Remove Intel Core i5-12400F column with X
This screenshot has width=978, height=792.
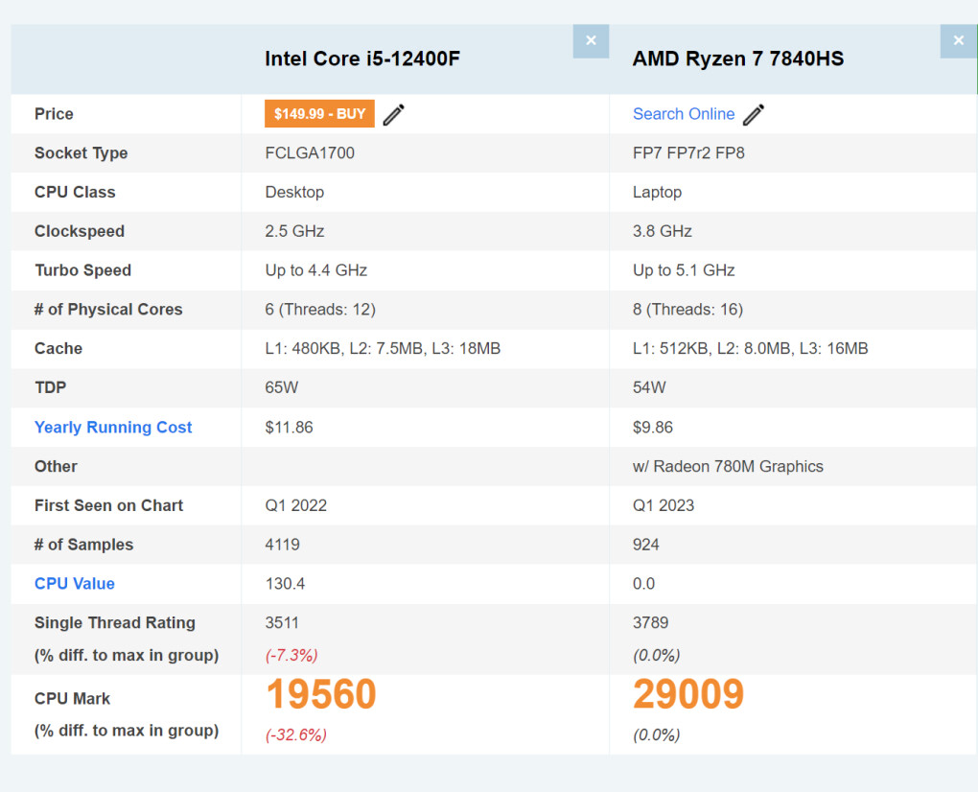(x=591, y=41)
